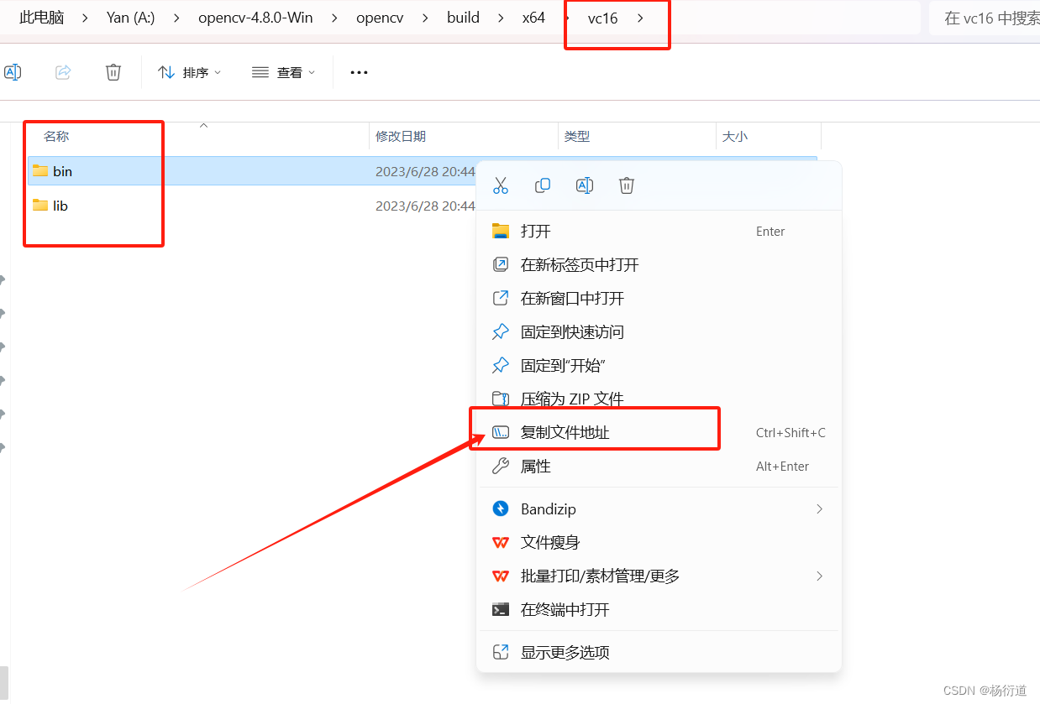Open the 排序 sort dropdown
1040x704 pixels.
(190, 72)
